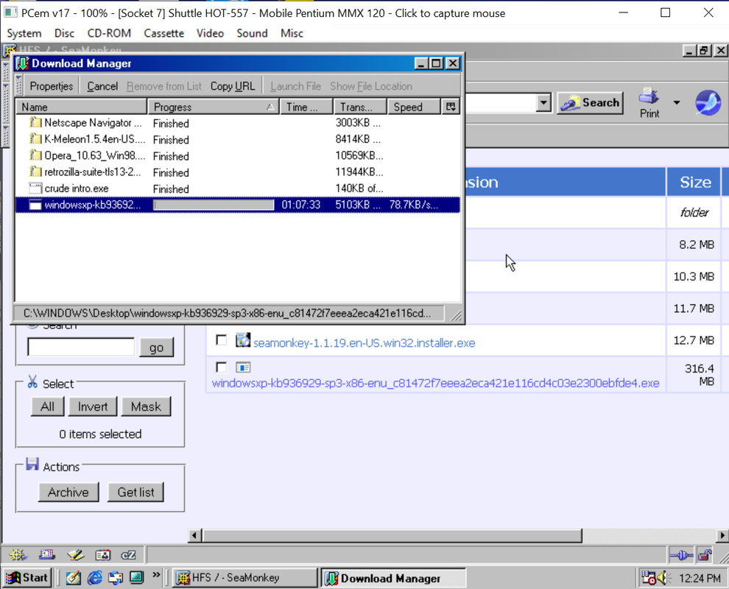Click the security lock icon in status bar
The image size is (729, 589).
[x=705, y=555]
